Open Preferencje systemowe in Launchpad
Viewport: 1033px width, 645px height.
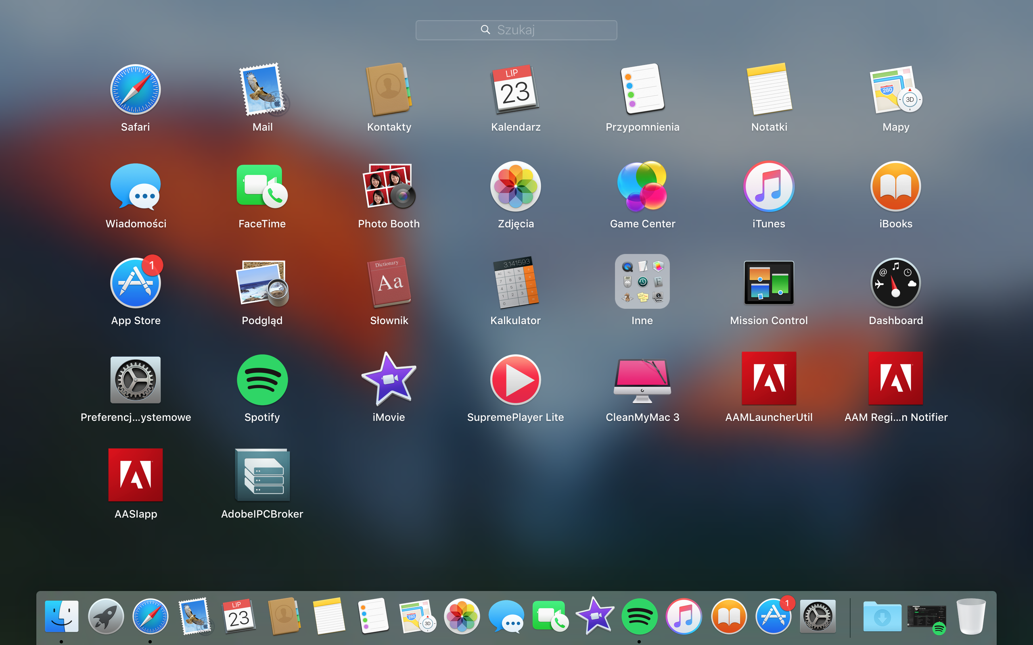(x=135, y=380)
